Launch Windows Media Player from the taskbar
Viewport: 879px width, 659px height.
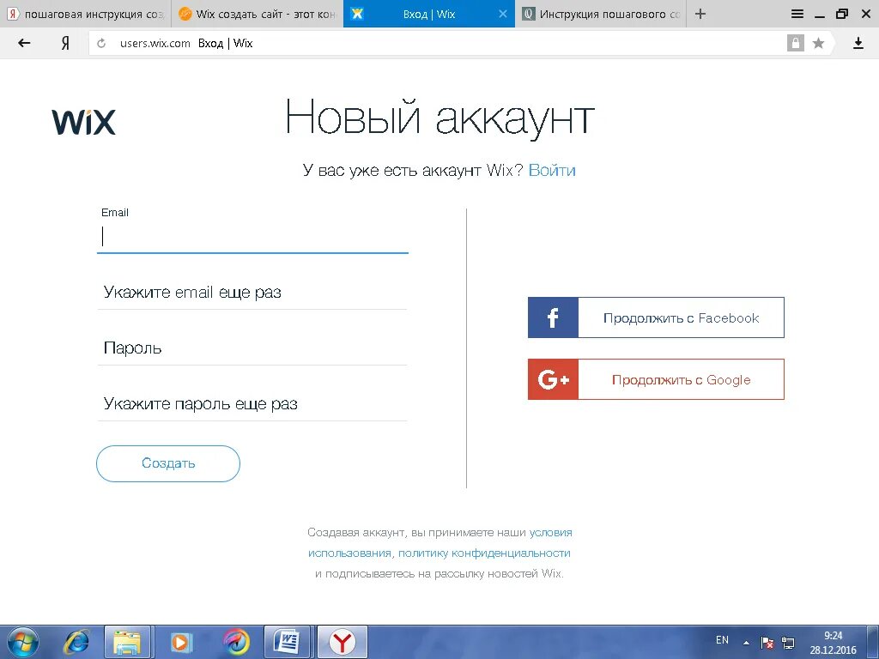181,641
